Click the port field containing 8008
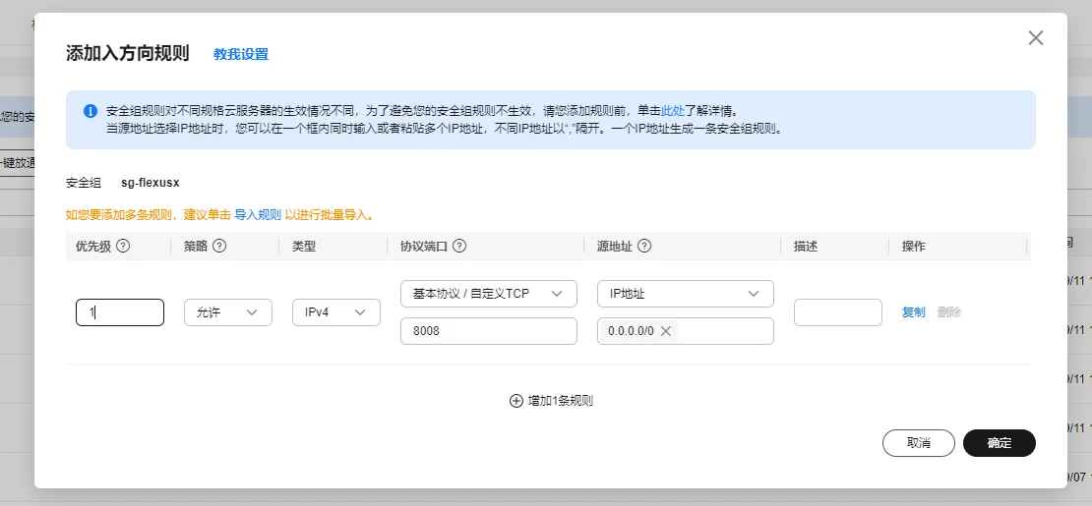This screenshot has height=506, width=1092. point(488,331)
